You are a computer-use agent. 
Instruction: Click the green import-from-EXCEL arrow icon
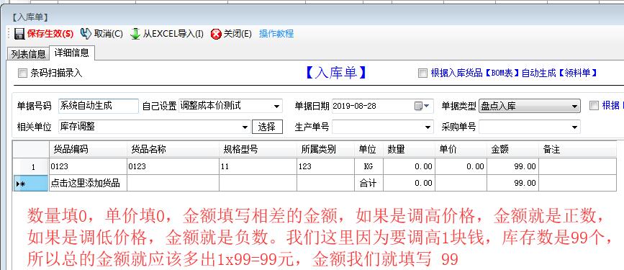click(135, 34)
